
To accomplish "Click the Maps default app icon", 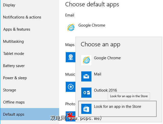I will coord(70,57).
